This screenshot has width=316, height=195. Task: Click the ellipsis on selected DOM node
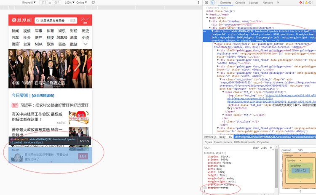point(204,32)
